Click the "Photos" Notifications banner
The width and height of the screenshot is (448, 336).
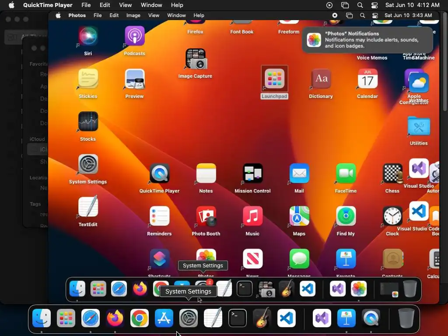click(x=367, y=40)
